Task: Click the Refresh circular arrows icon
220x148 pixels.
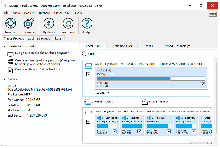Action: tap(84, 53)
